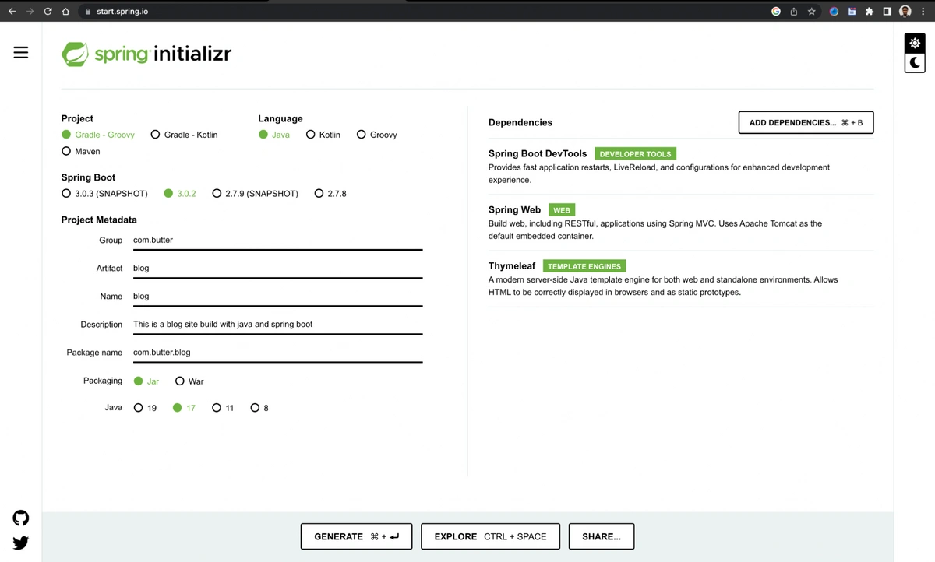Go back in the browser
This screenshot has width=935, height=562.
coord(12,12)
